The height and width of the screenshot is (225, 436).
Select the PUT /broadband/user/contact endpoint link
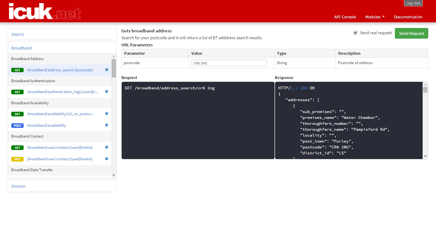(59, 159)
